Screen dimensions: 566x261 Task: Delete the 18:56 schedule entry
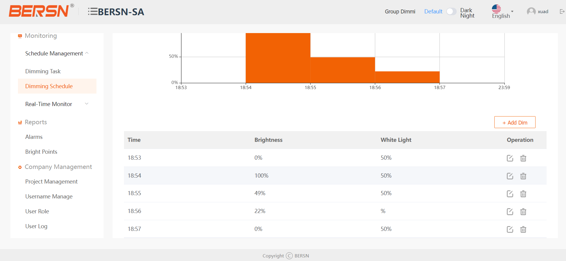pyautogui.click(x=523, y=212)
